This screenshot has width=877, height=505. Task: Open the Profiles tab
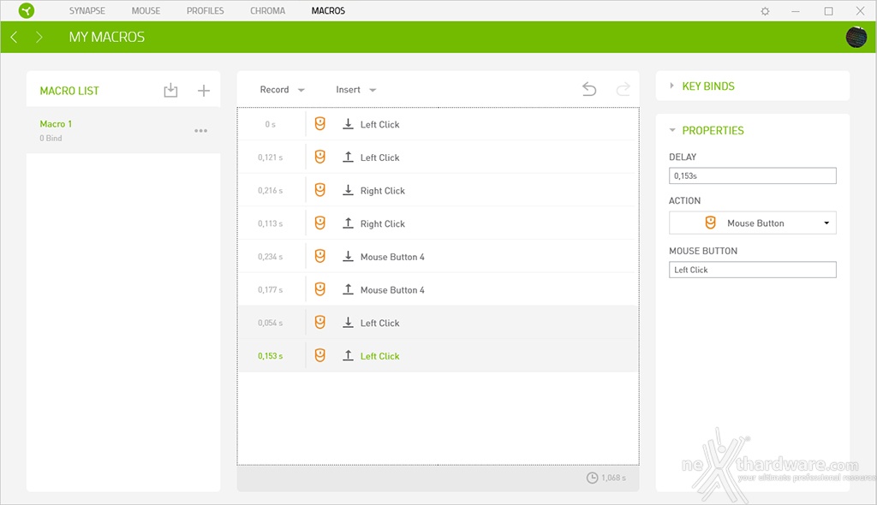coord(206,10)
